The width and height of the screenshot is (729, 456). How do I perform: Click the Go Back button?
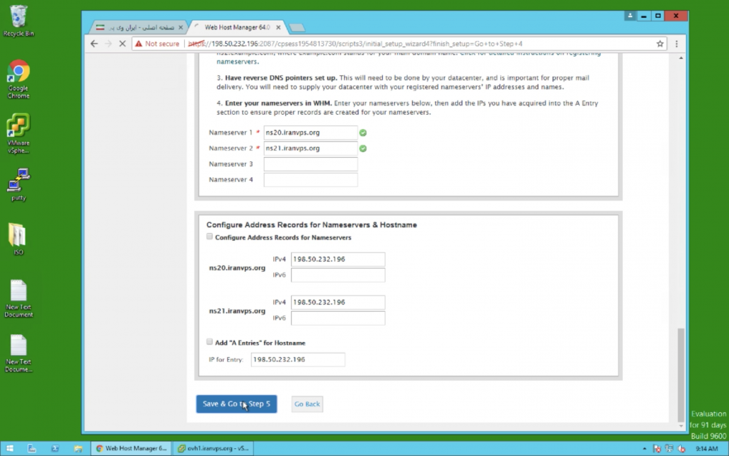click(307, 404)
